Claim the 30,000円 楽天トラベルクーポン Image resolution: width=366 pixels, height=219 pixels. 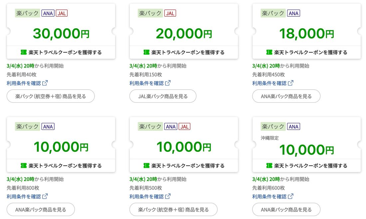pyautogui.click(x=62, y=52)
